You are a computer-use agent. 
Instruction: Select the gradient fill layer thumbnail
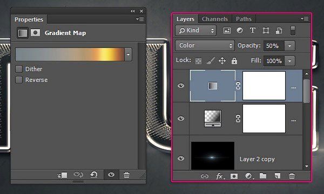point(213,119)
